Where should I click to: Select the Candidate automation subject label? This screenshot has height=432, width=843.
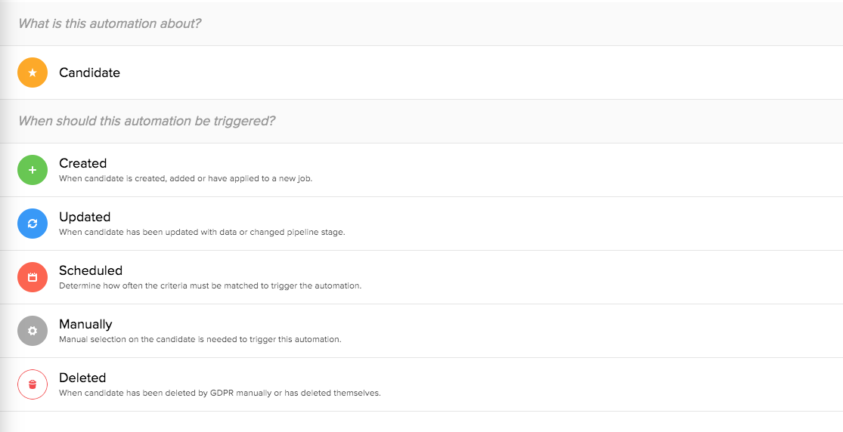click(x=89, y=73)
